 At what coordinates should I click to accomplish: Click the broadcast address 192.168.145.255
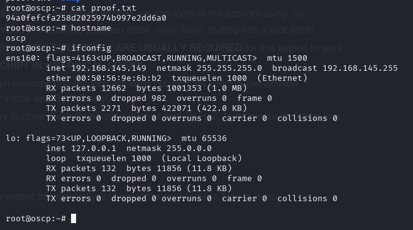[x=360, y=68]
